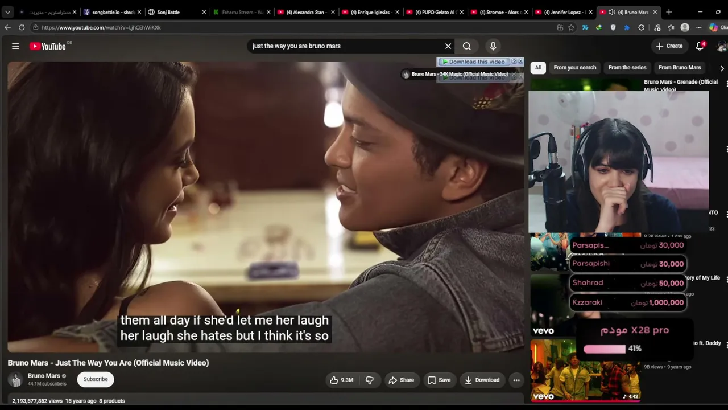
Task: Start voice search with microphone icon
Action: click(493, 46)
